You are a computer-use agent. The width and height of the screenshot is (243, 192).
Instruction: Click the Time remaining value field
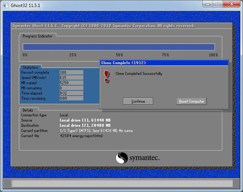(71, 99)
